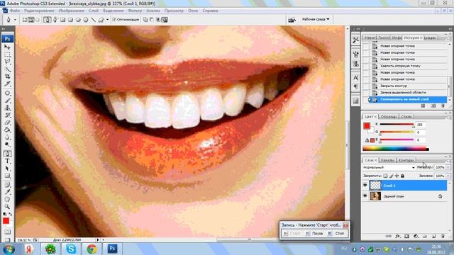Hide Слой 1 layer eye icon

click(x=365, y=185)
